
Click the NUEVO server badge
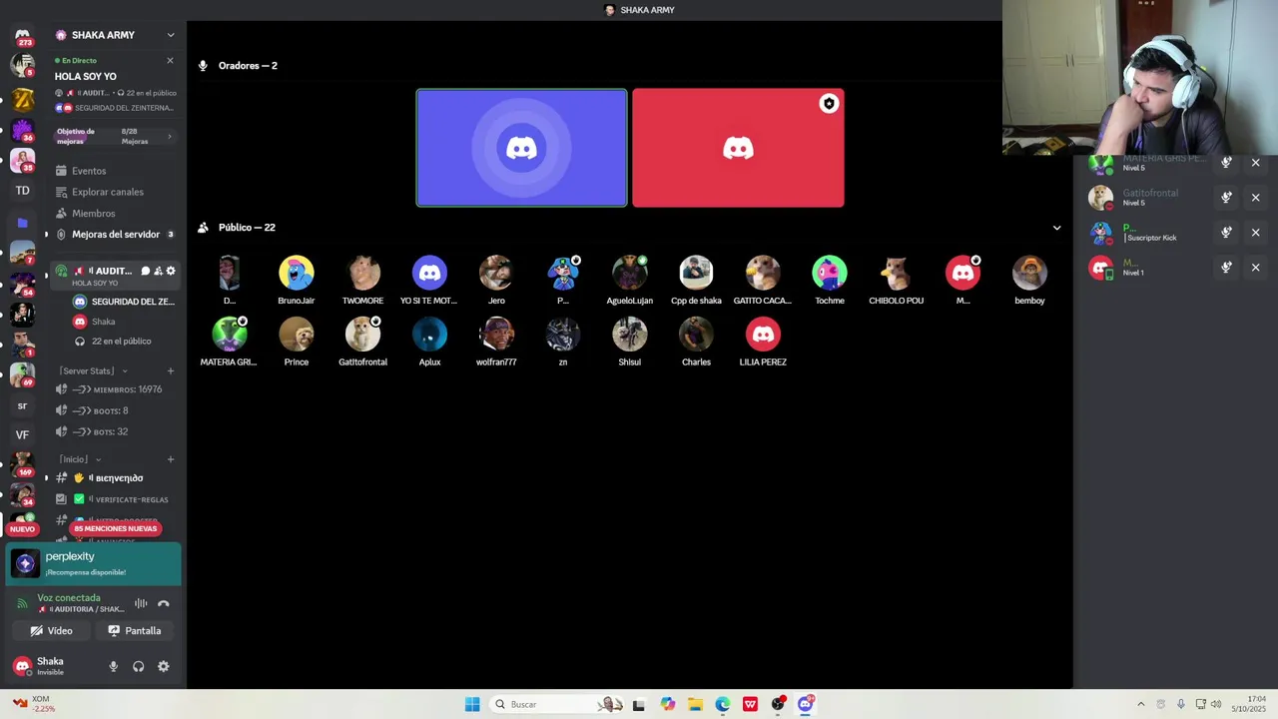22,529
